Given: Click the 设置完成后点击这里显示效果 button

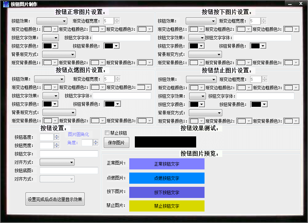Looking at the screenshot, I should pyautogui.click(x=55, y=199).
